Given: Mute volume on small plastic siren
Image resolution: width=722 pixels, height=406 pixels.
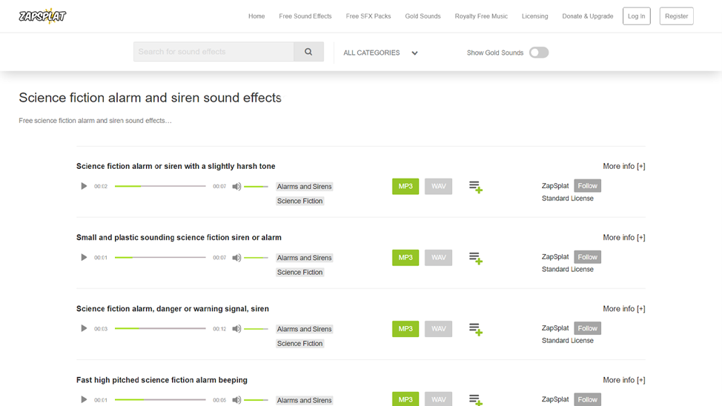Looking at the screenshot, I should point(236,258).
